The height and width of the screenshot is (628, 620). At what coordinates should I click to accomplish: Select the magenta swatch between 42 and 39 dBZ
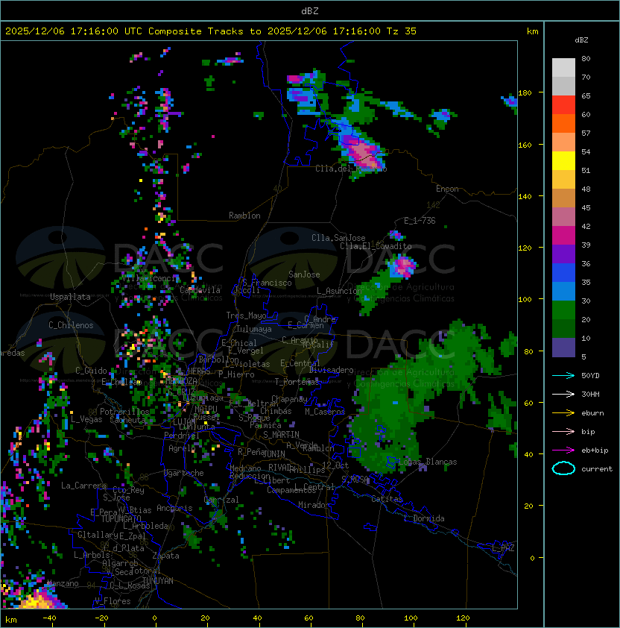(x=563, y=236)
